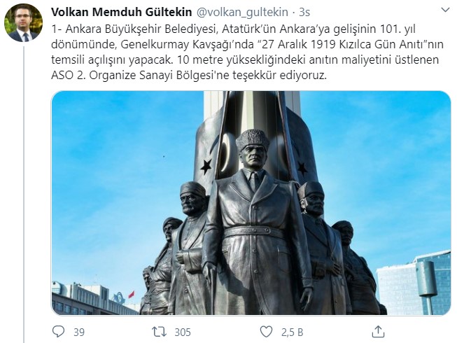
Task: Click the 305 retweets count
Action: pos(183,332)
